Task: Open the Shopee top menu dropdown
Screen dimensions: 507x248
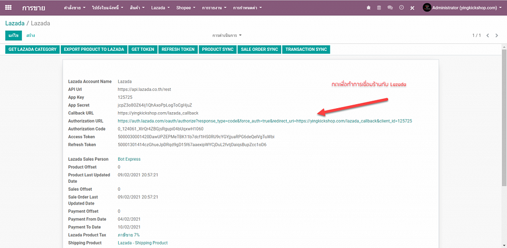Action: pyautogui.click(x=185, y=8)
